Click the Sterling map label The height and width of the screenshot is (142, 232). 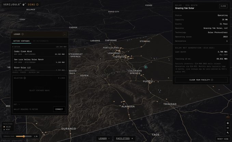click(x=145, y=41)
